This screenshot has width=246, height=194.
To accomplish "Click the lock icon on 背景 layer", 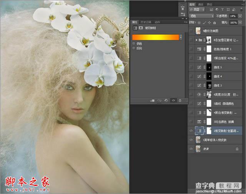I will coord(237,149).
